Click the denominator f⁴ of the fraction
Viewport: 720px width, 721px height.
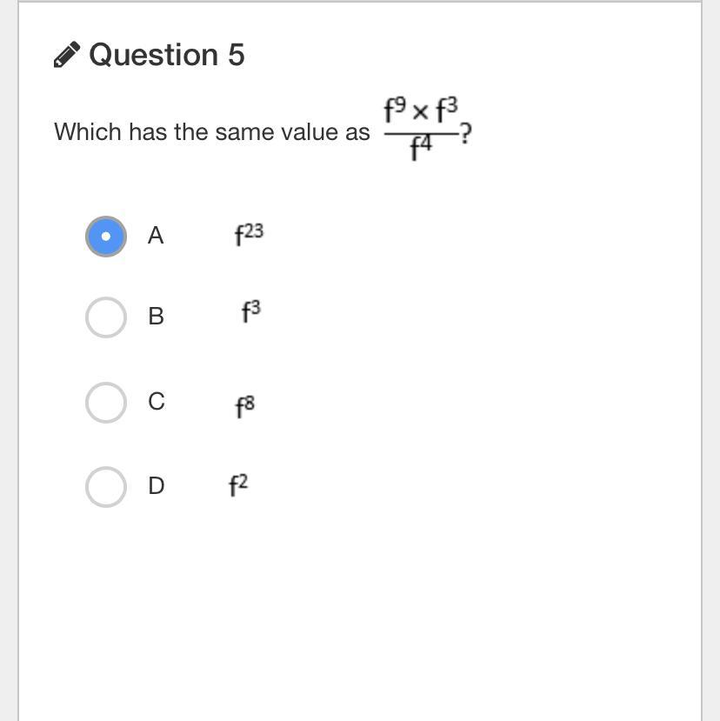[421, 152]
